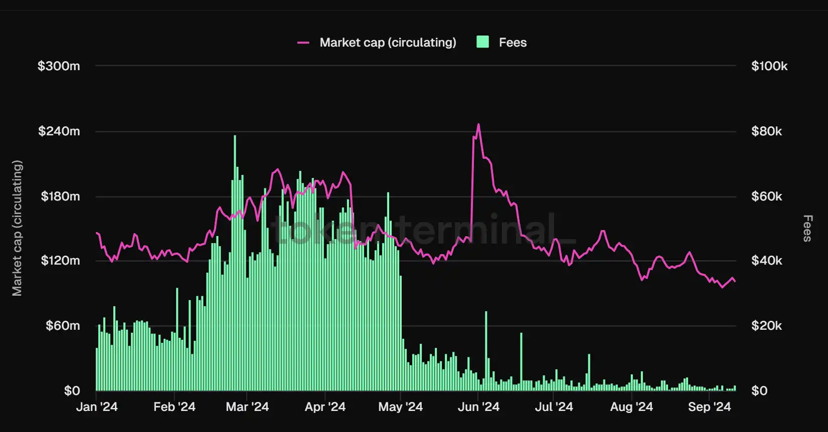828x432 pixels.
Task: Select the $180m left axis label
Action: pyautogui.click(x=60, y=196)
